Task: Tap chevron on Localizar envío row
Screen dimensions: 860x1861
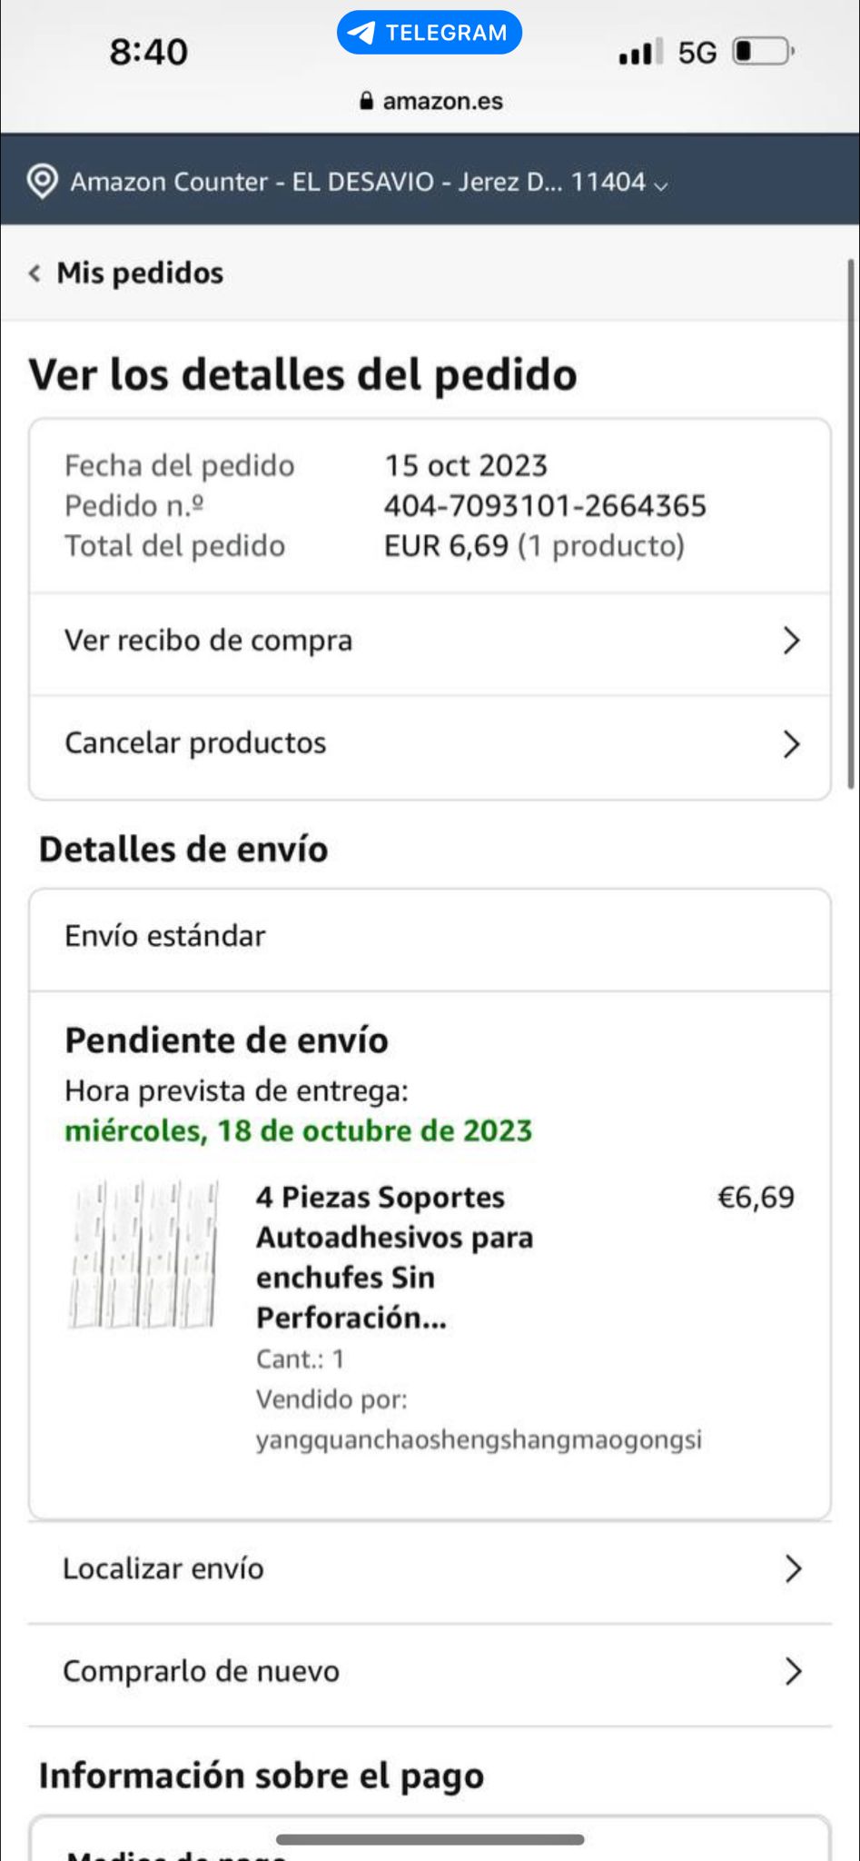Action: pos(793,1568)
